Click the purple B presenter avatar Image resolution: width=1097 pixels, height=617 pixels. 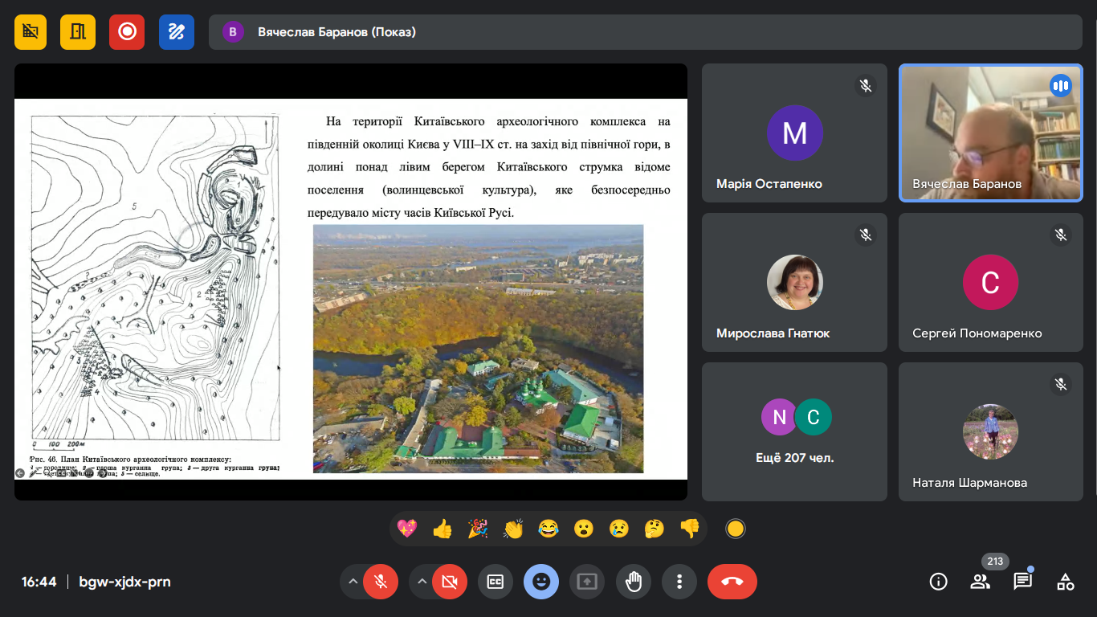point(233,32)
